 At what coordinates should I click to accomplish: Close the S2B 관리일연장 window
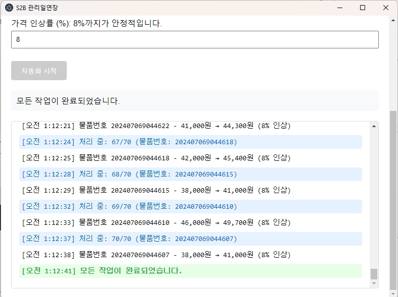pyautogui.click(x=386, y=8)
